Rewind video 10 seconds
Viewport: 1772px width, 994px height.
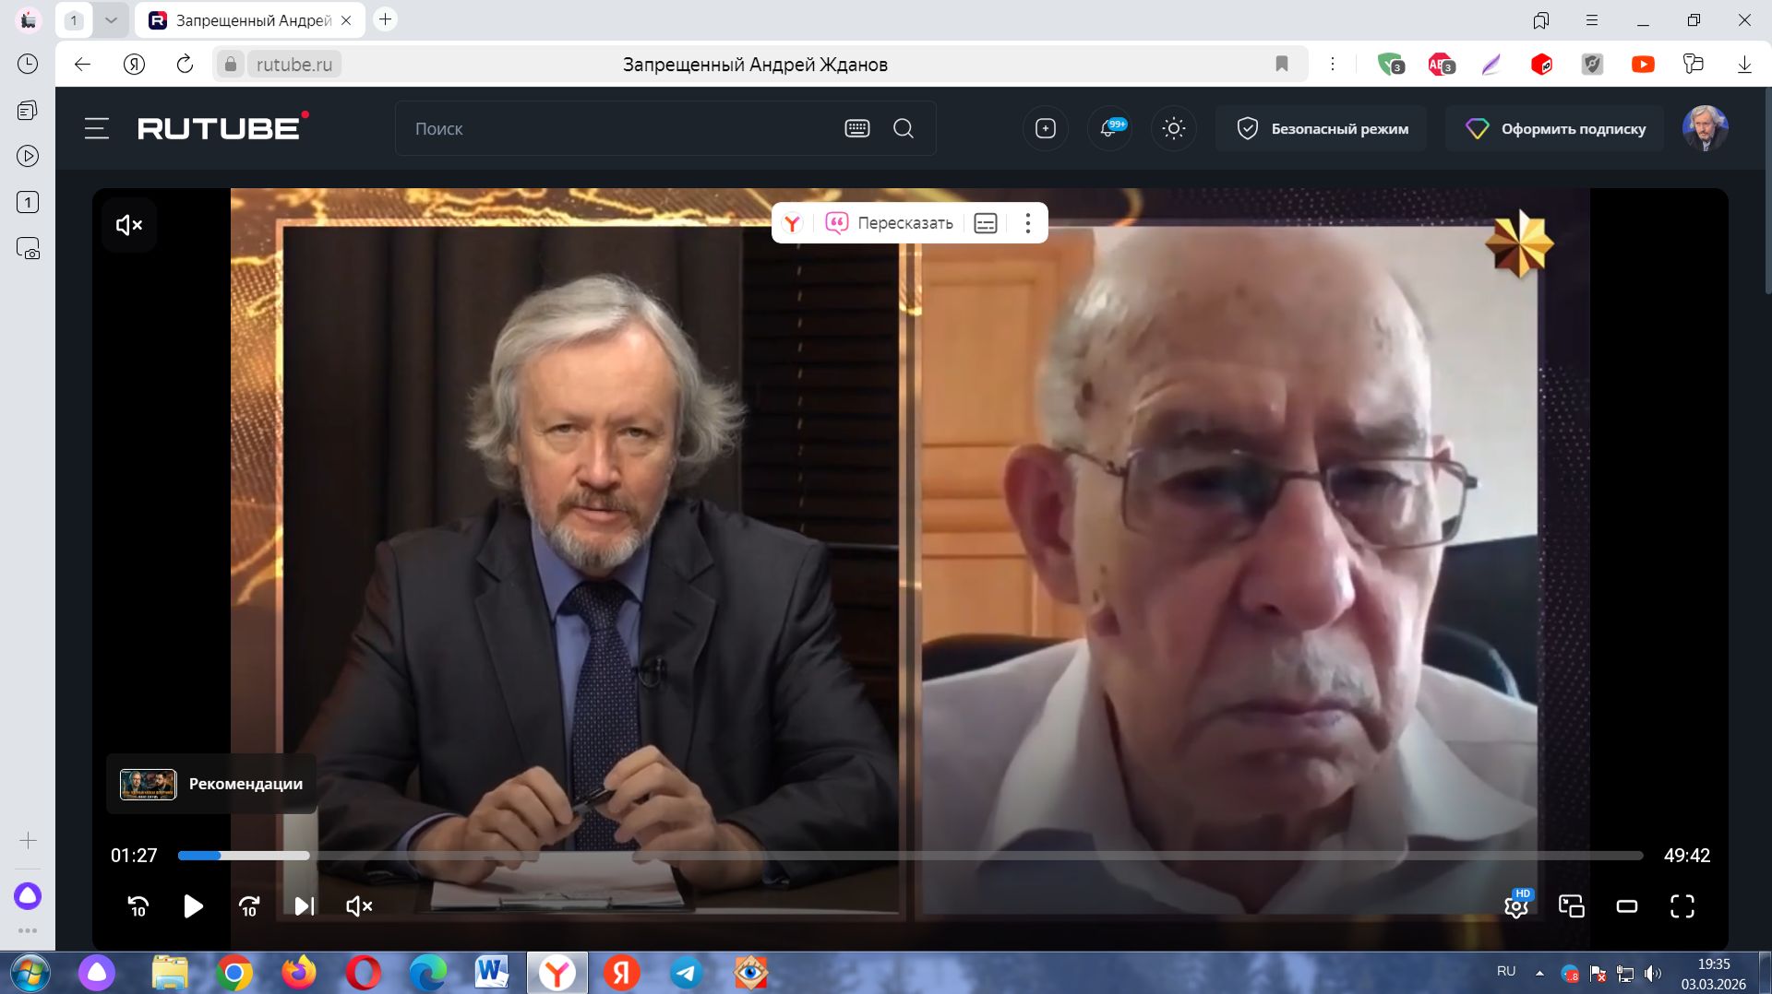[138, 906]
